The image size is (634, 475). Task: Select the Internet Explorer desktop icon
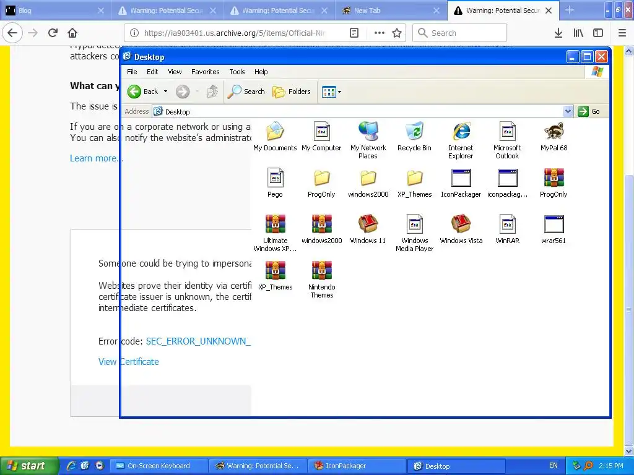click(461, 131)
